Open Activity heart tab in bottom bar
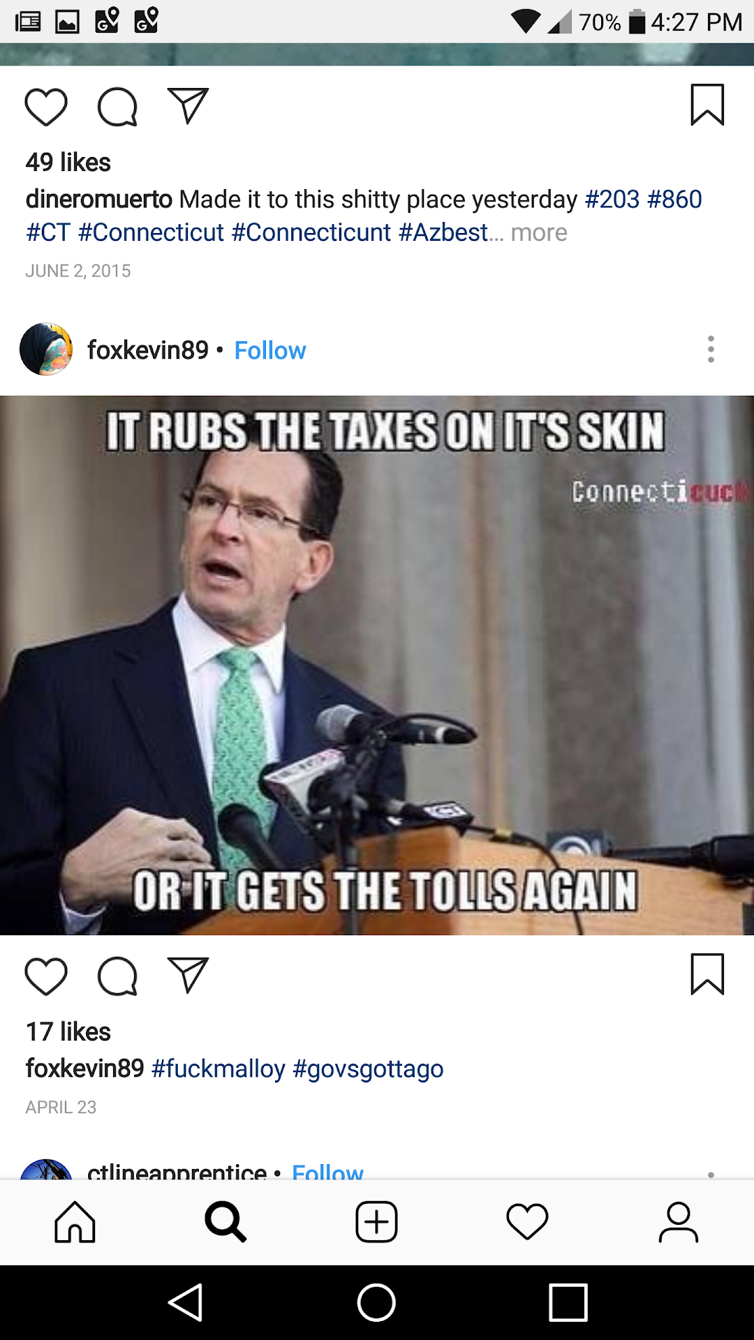This screenshot has width=754, height=1340. [x=527, y=1222]
